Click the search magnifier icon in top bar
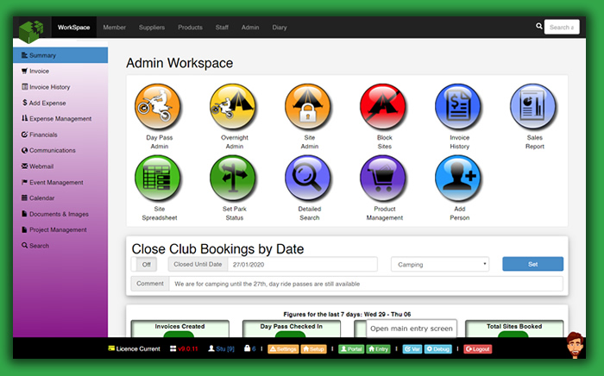 (539, 26)
